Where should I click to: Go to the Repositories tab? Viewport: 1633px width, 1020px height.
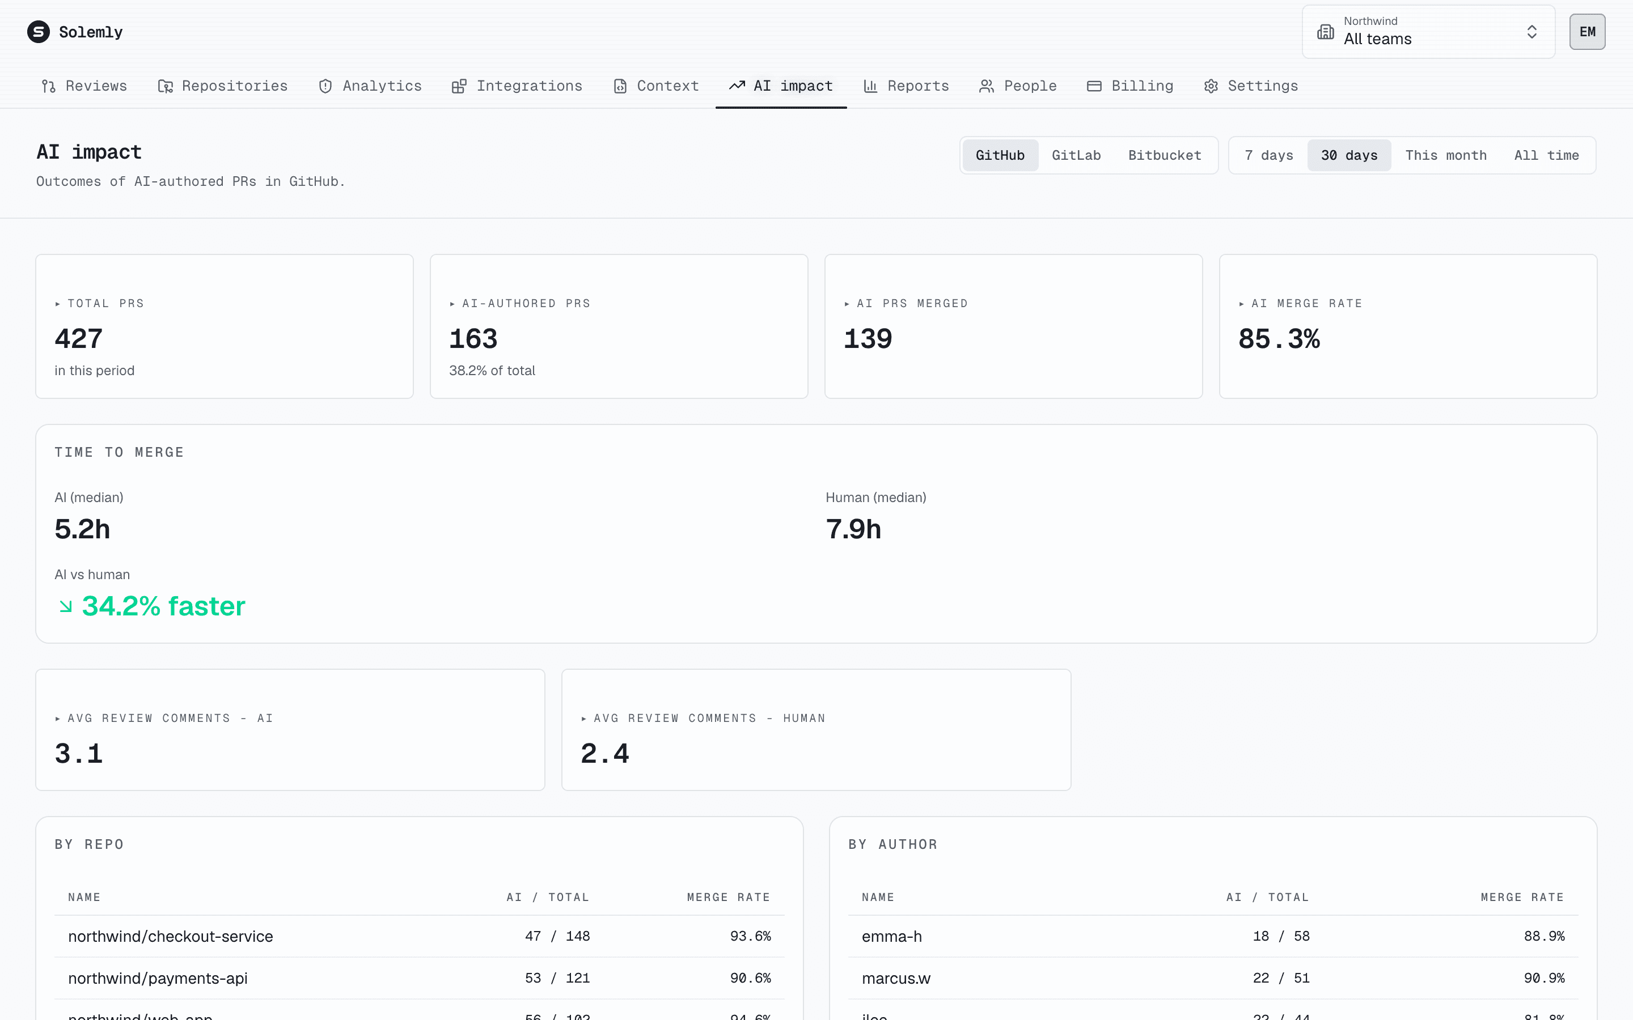223,86
